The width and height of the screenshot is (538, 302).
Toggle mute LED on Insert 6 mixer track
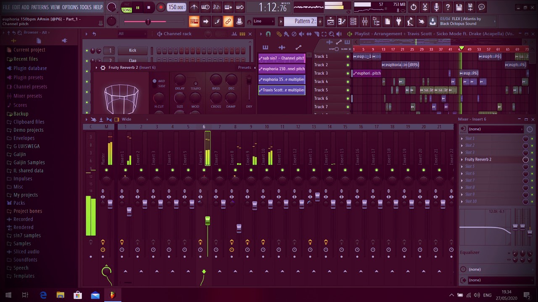coord(204,170)
